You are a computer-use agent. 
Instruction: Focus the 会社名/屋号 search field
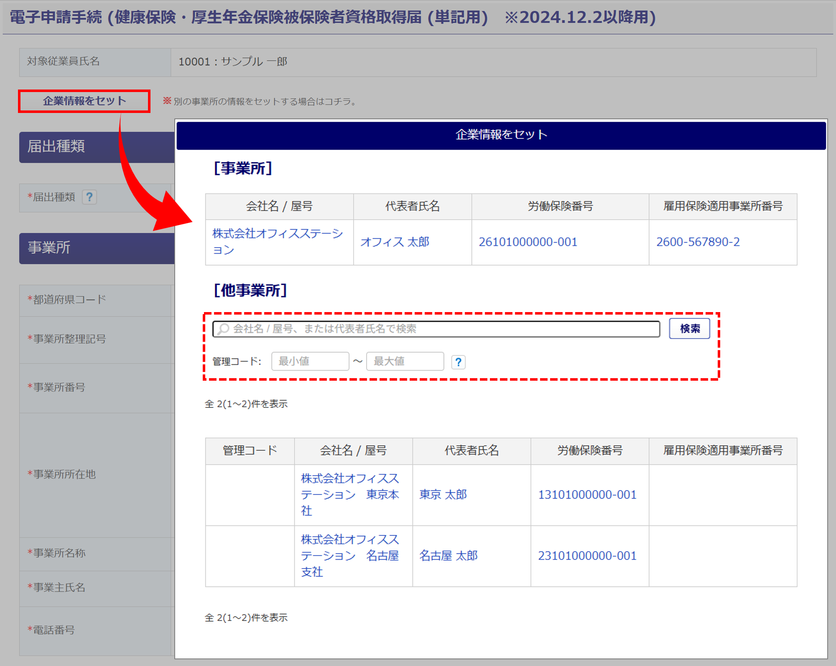436,329
